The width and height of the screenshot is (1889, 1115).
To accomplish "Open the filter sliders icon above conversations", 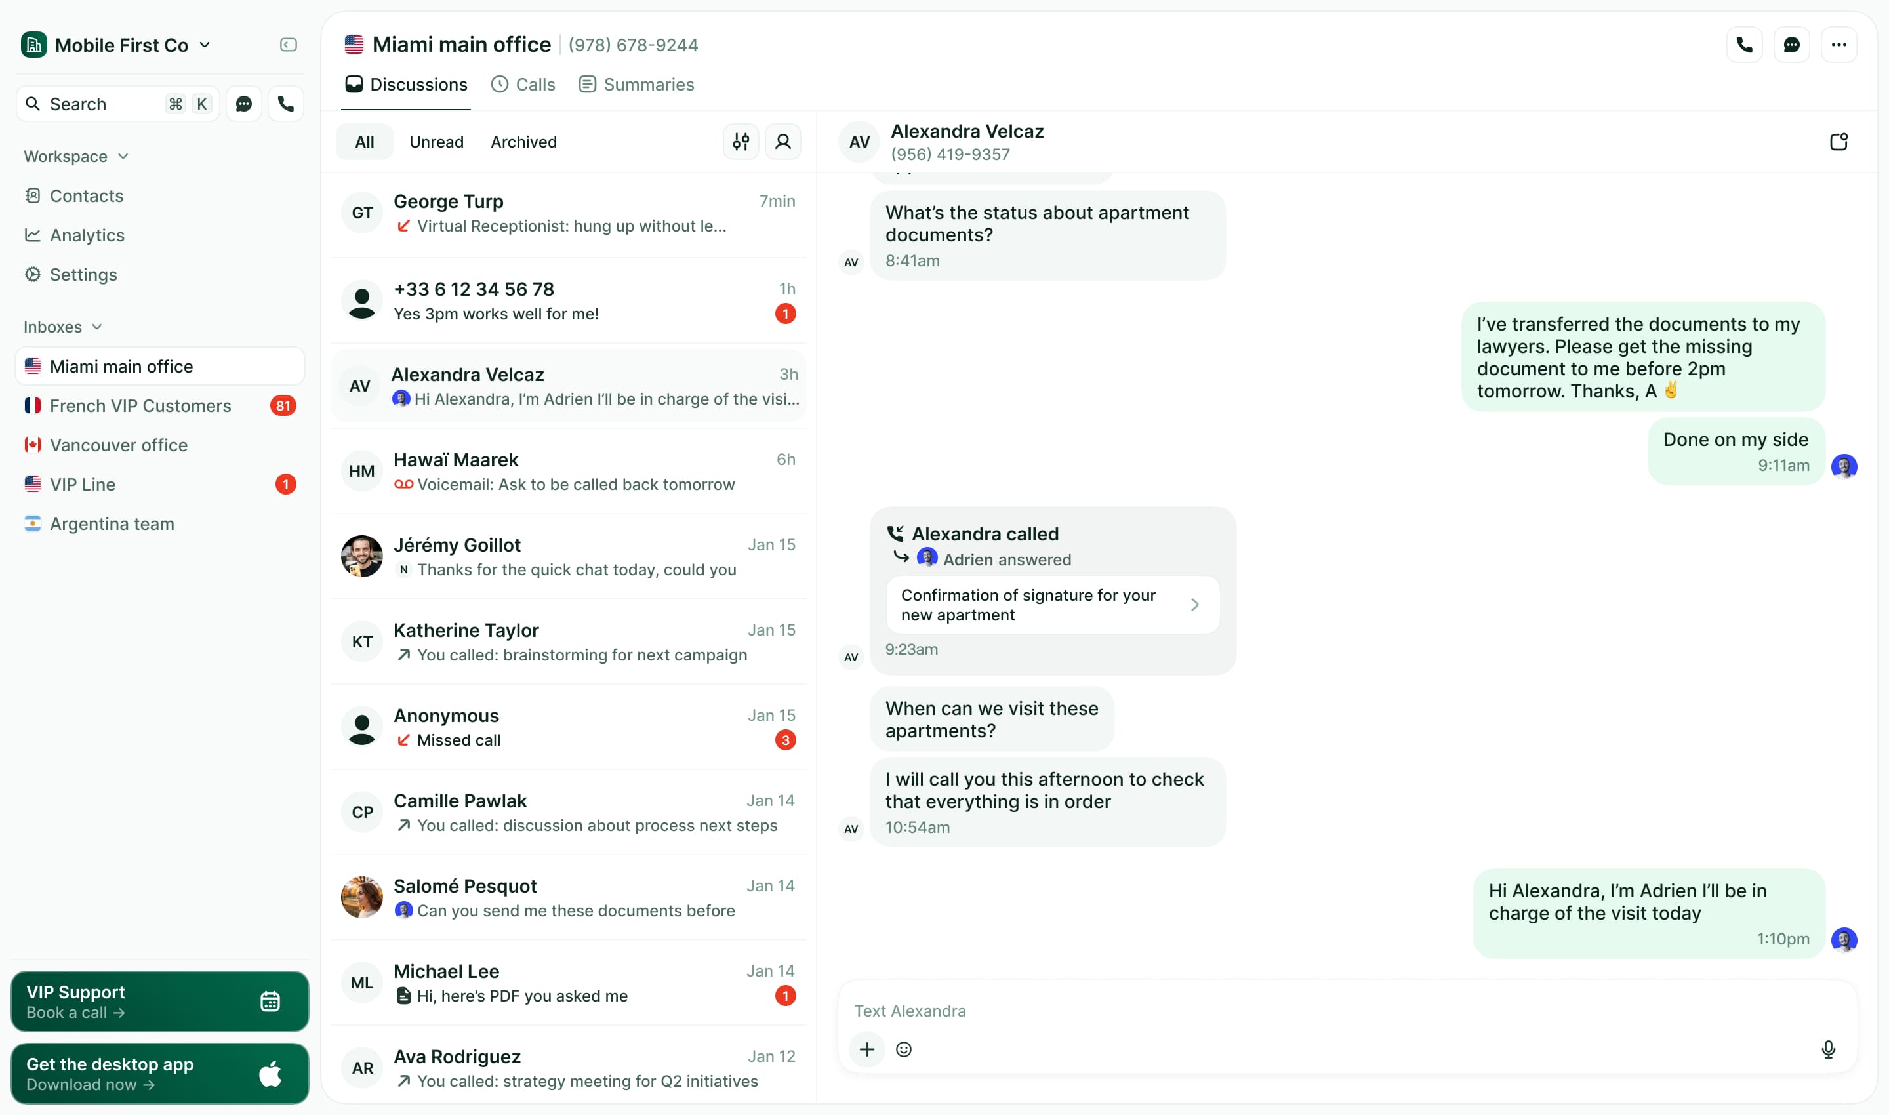I will click(740, 141).
